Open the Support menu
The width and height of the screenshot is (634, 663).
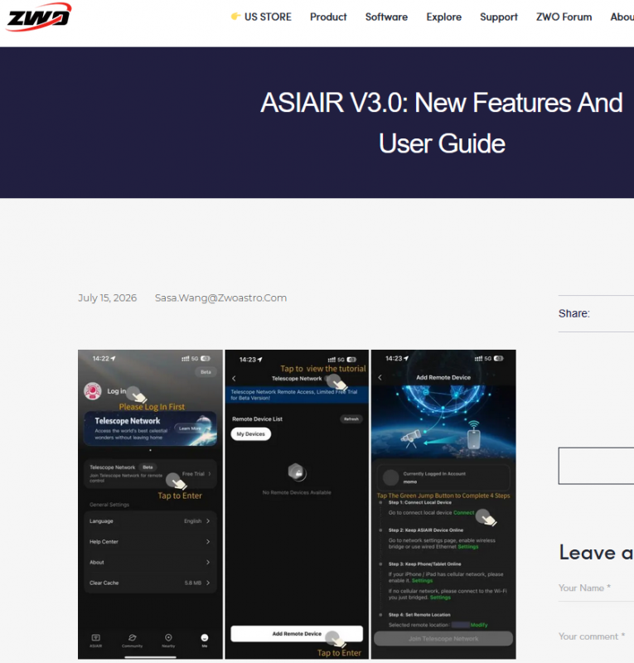(x=499, y=17)
